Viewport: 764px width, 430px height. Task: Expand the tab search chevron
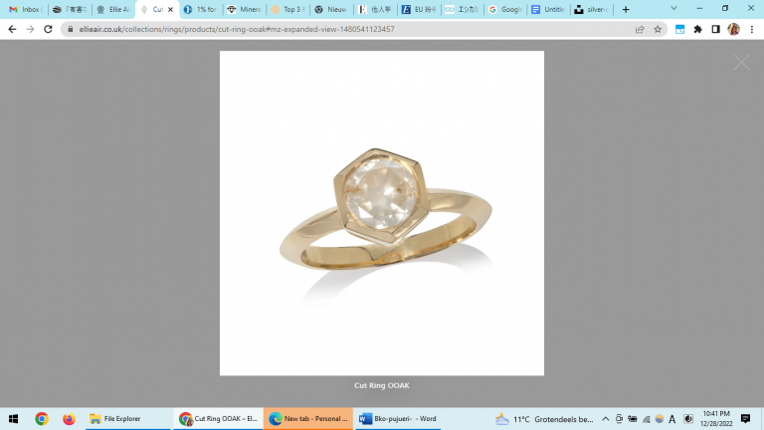point(673,8)
